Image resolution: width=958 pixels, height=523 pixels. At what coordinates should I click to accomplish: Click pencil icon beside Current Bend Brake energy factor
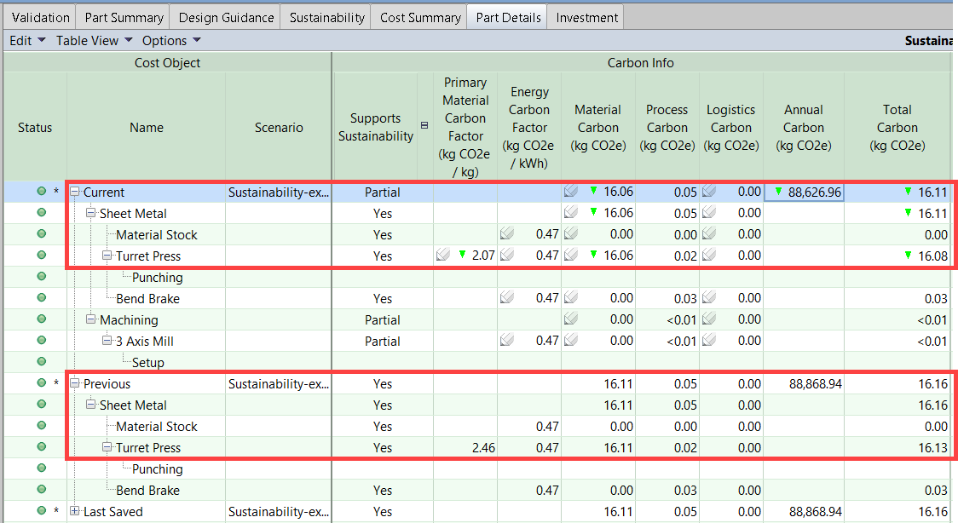click(506, 298)
